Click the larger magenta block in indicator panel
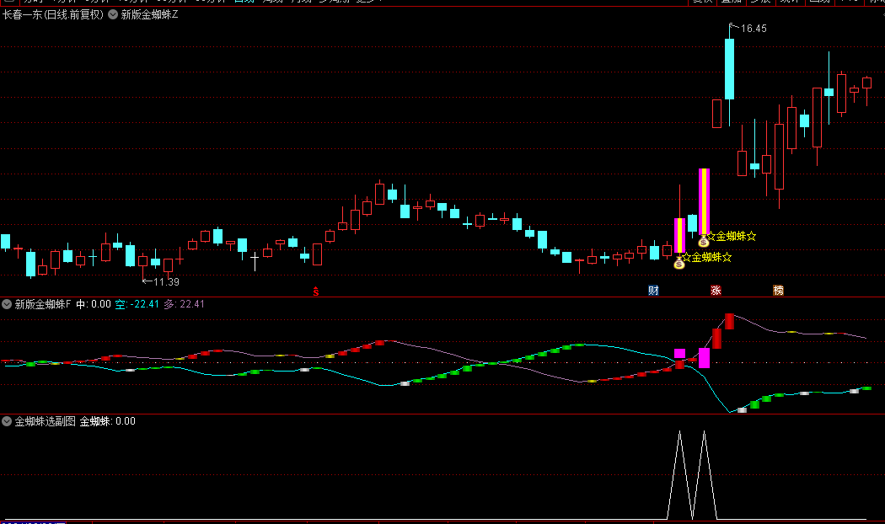Viewport: 885px width, 524px height. [x=704, y=357]
